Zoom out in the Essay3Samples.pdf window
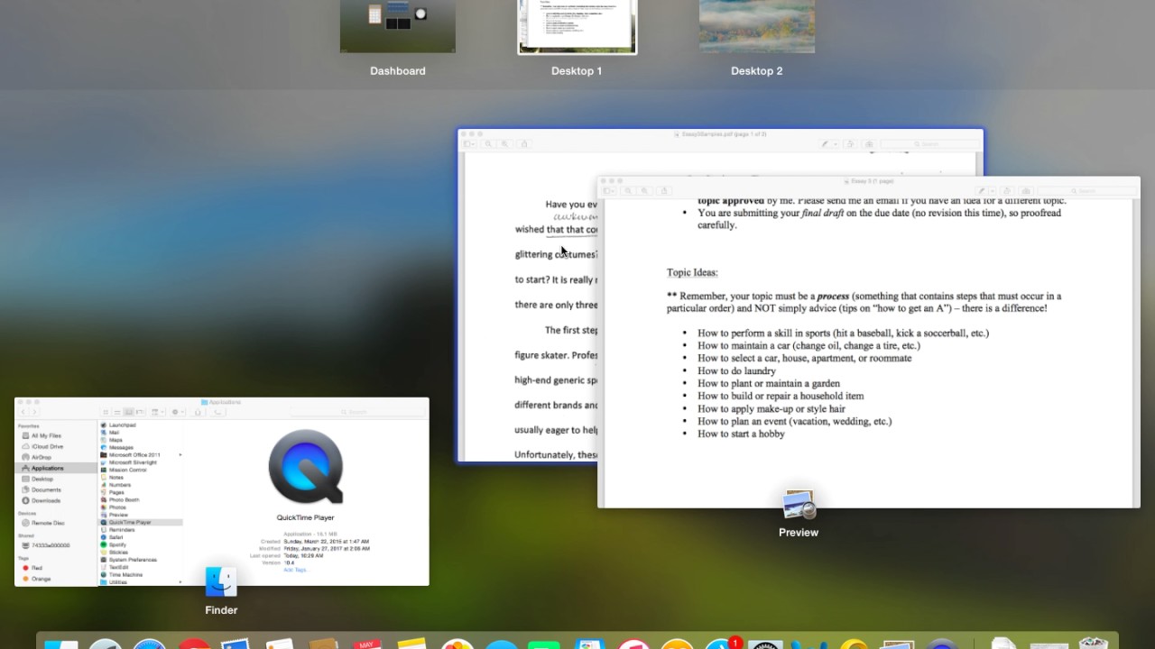Screen dimensions: 1155x649 coord(488,144)
